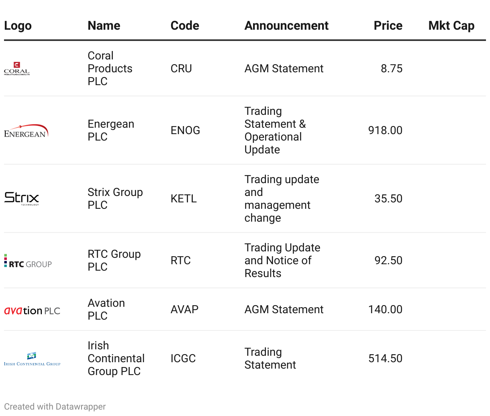Click the Energean logo
This screenshot has width=490, height=416.
pos(26,131)
